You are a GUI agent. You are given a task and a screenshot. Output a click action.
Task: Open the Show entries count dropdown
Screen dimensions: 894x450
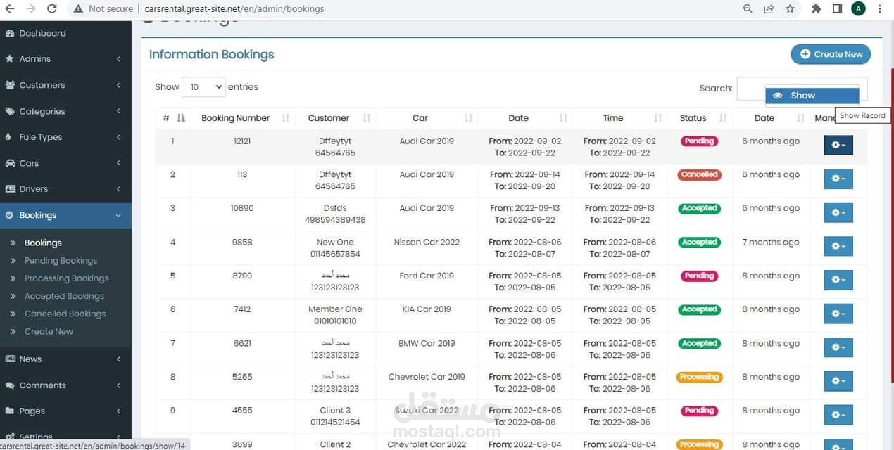203,87
